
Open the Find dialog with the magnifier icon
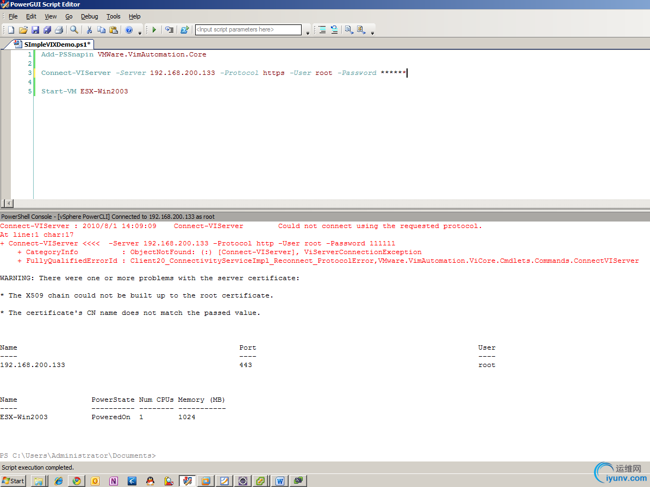(74, 30)
